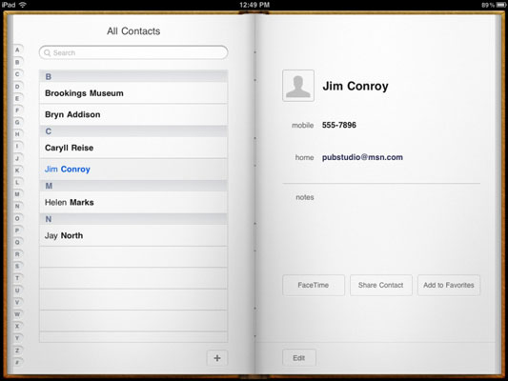This screenshot has width=508, height=381.
Task: Jump to index tab Y
Action: [17, 338]
